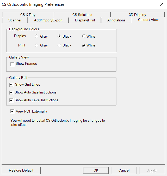The height and width of the screenshot is (176, 167).
Task: Select the Scanner tab
Action: click(15, 20)
